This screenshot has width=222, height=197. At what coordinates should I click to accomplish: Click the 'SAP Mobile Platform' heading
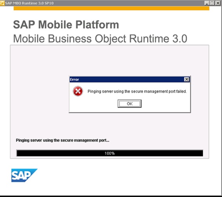pyautogui.click(x=66, y=25)
